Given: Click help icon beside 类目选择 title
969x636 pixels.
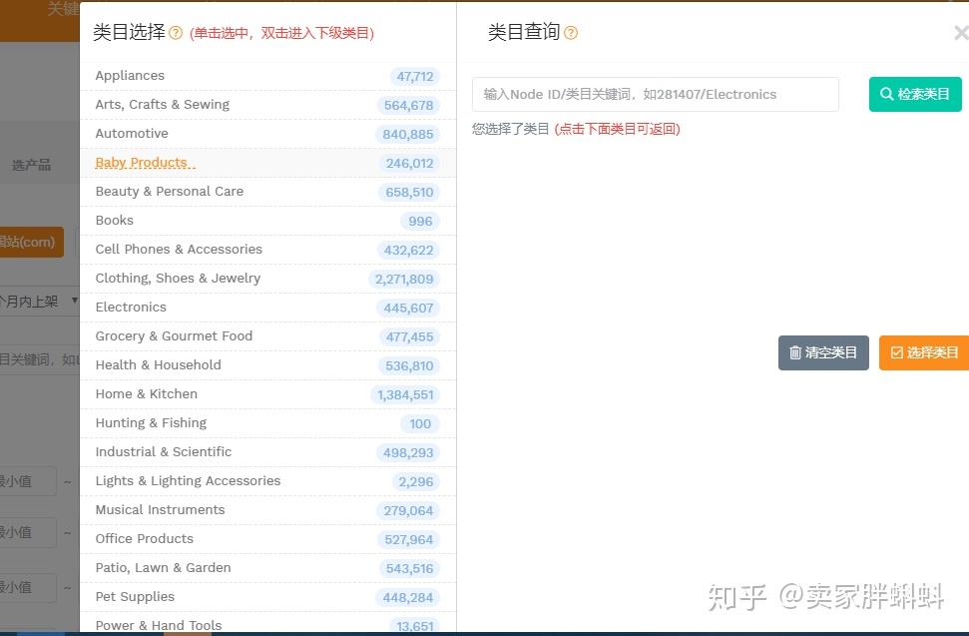Looking at the screenshot, I should pos(176,33).
